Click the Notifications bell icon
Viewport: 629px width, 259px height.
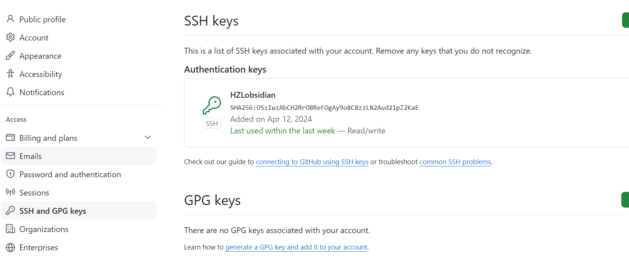pos(11,92)
